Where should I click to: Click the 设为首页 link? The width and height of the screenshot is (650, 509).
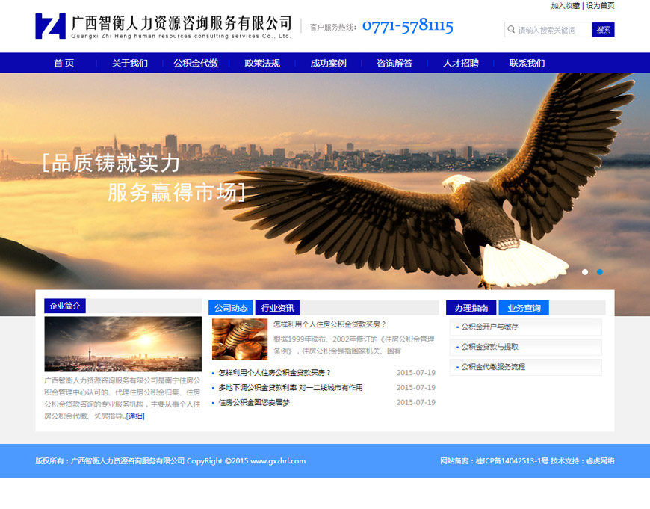[600, 6]
